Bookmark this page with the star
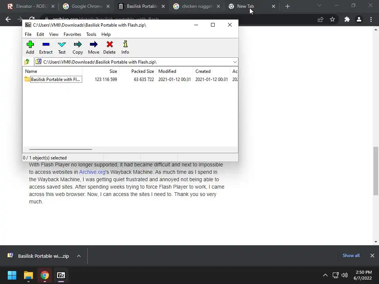Viewport: 379px width, 284px height. [332, 19]
